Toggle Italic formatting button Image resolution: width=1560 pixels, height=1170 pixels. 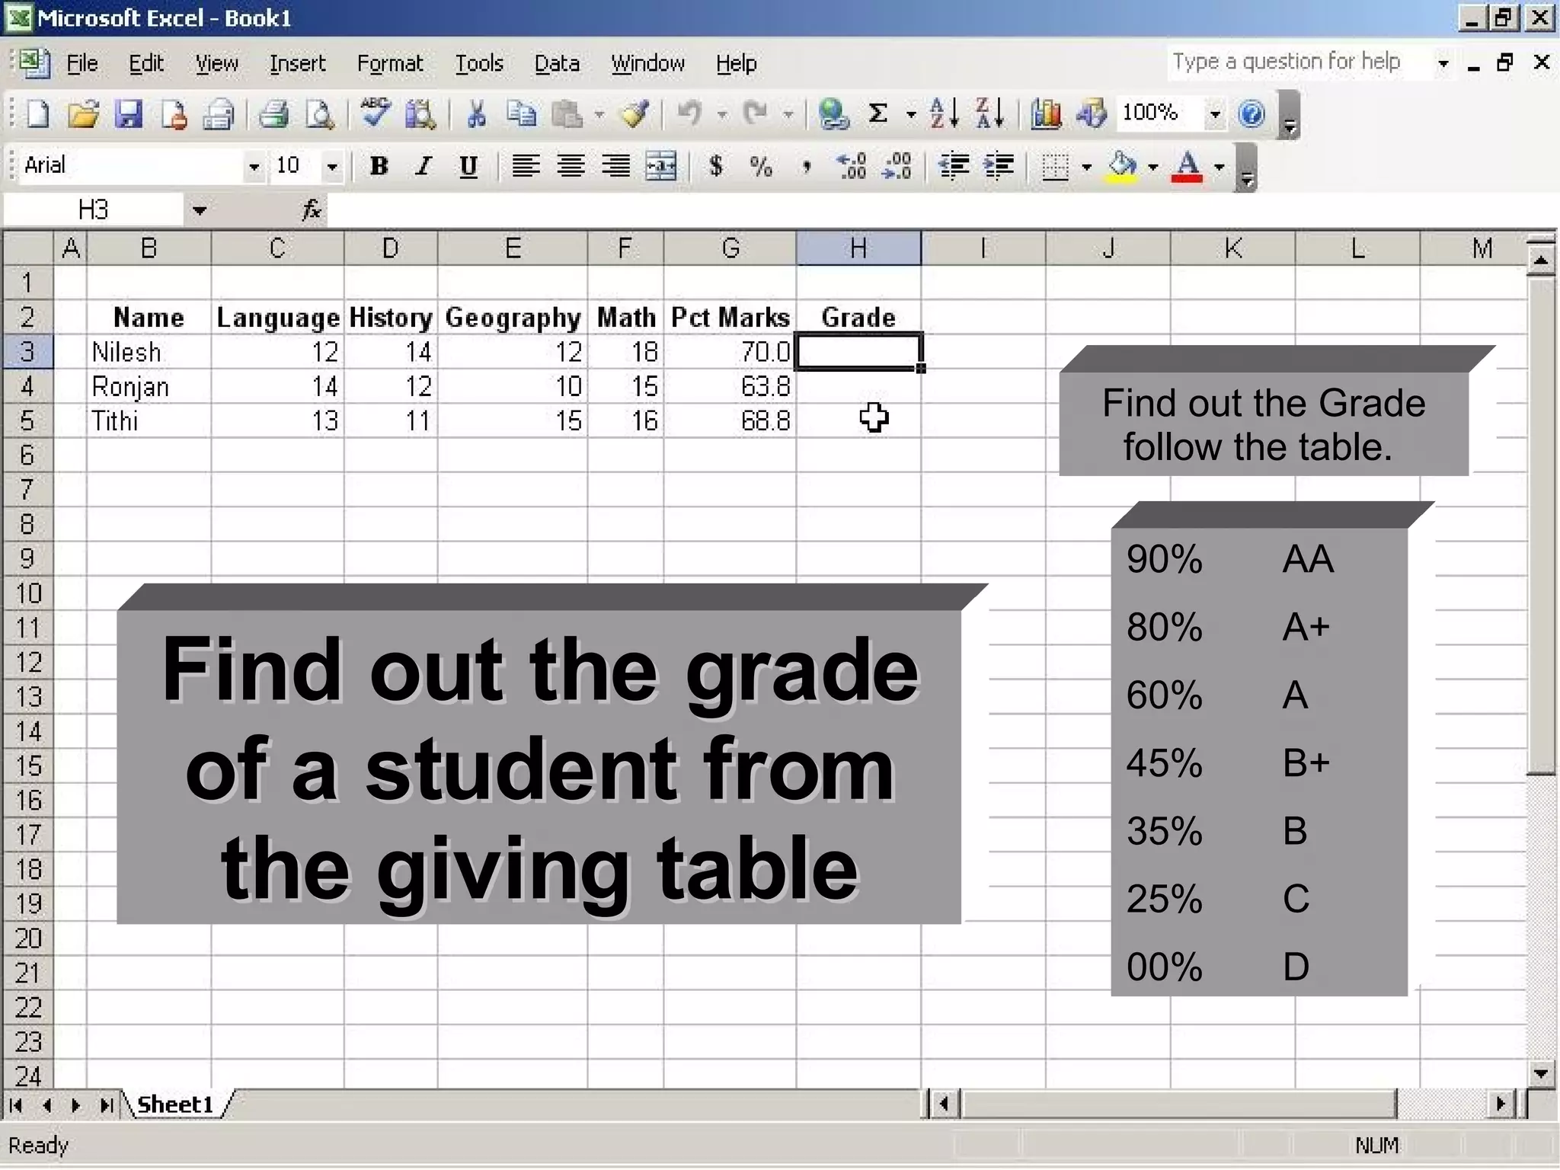(x=424, y=166)
